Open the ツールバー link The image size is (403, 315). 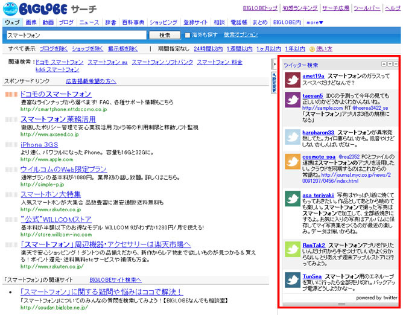[x=367, y=8]
